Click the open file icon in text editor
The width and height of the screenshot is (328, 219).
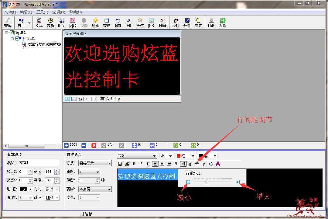click(x=127, y=164)
